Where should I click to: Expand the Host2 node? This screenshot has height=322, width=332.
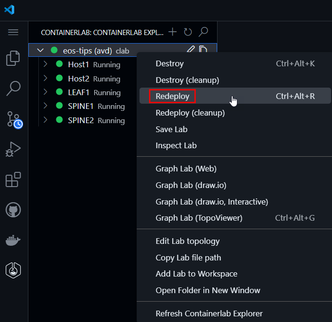tap(45, 78)
